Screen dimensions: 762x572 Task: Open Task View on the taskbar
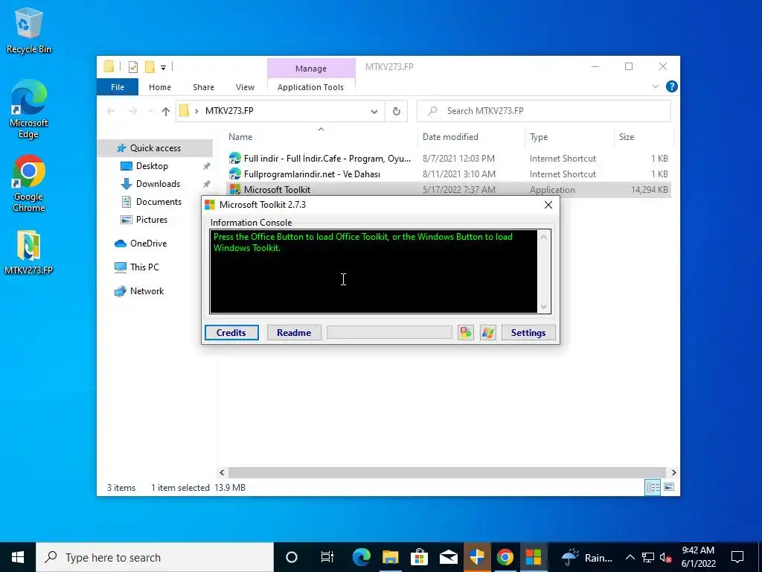click(x=327, y=557)
